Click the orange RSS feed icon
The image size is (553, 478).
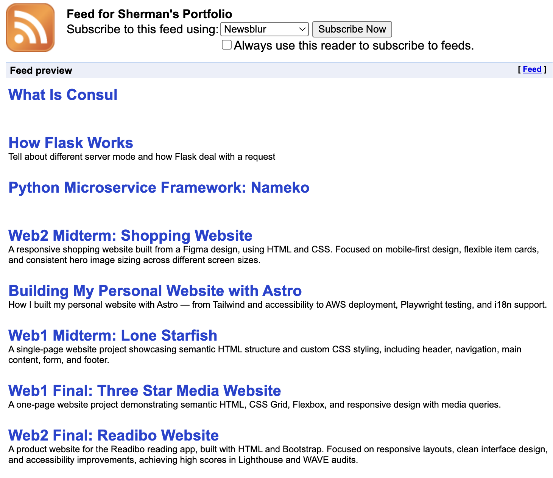click(x=30, y=28)
